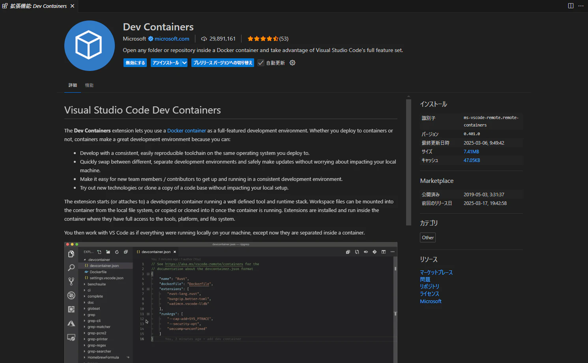The image size is (588, 363).
Task: Click the README vertical scrollbar
Action: click(x=408, y=162)
